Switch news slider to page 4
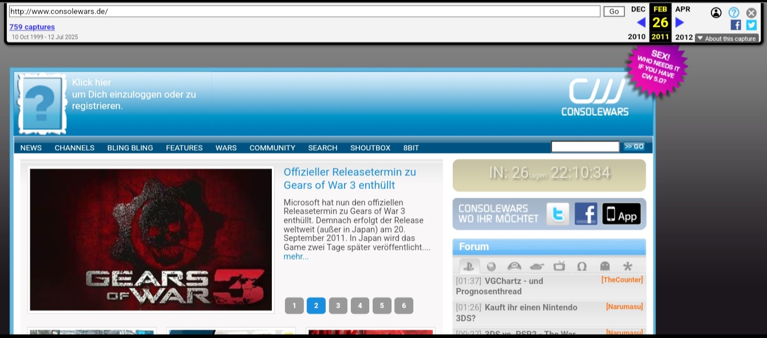Viewport: 767px width, 338px height. pyautogui.click(x=359, y=306)
